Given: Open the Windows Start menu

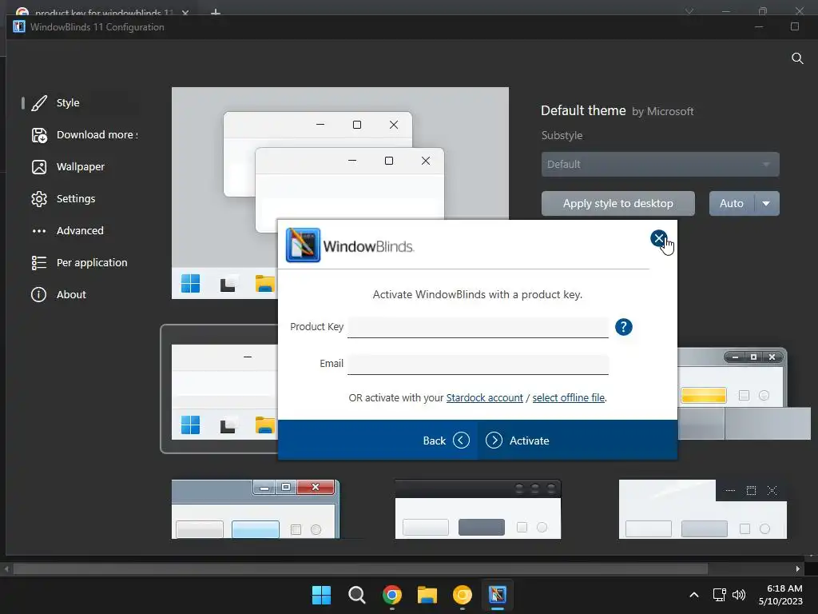Looking at the screenshot, I should (321, 595).
